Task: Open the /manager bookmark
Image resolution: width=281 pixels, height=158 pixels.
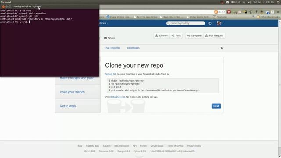Action: tap(220, 17)
